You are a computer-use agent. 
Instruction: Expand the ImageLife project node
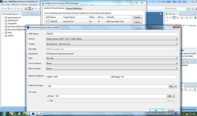[x=3, y=24]
